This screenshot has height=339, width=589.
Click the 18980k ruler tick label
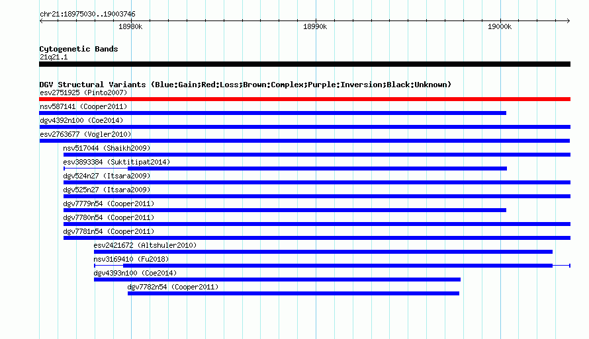(130, 26)
